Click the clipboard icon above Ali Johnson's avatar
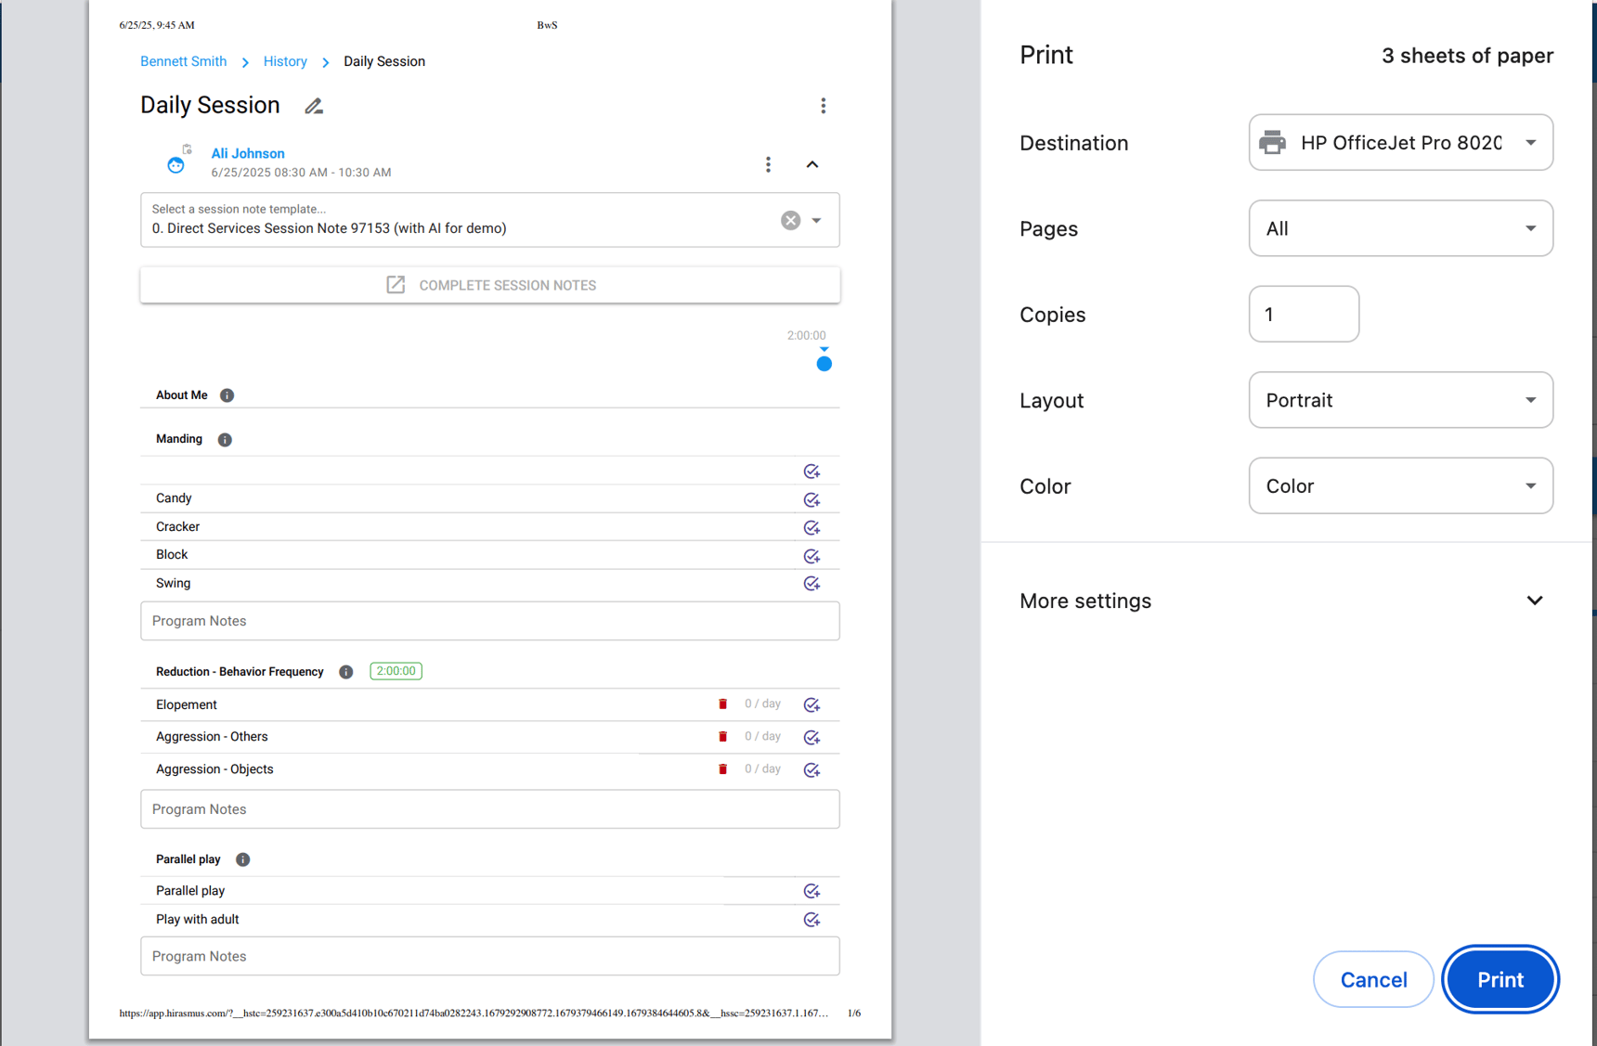Screen dimensions: 1597x1046 point(188,148)
